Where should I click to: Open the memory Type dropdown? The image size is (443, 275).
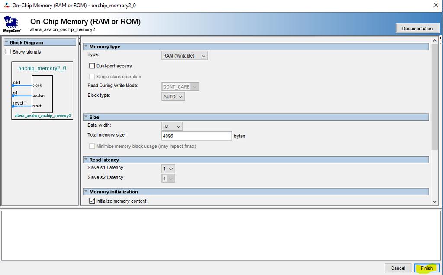tap(184, 56)
